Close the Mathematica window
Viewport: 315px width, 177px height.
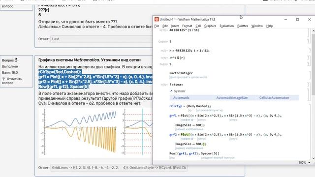(x=310, y=19)
